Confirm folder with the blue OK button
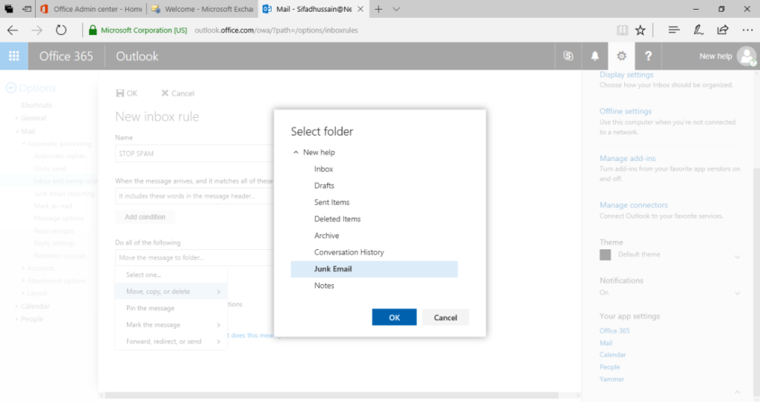 coord(394,317)
